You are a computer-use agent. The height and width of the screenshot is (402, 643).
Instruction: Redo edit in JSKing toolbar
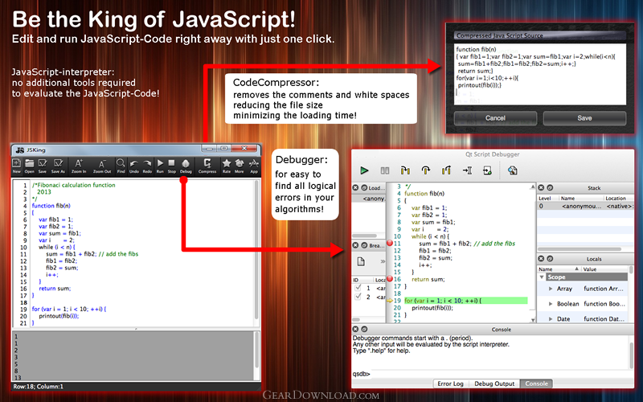(x=147, y=166)
